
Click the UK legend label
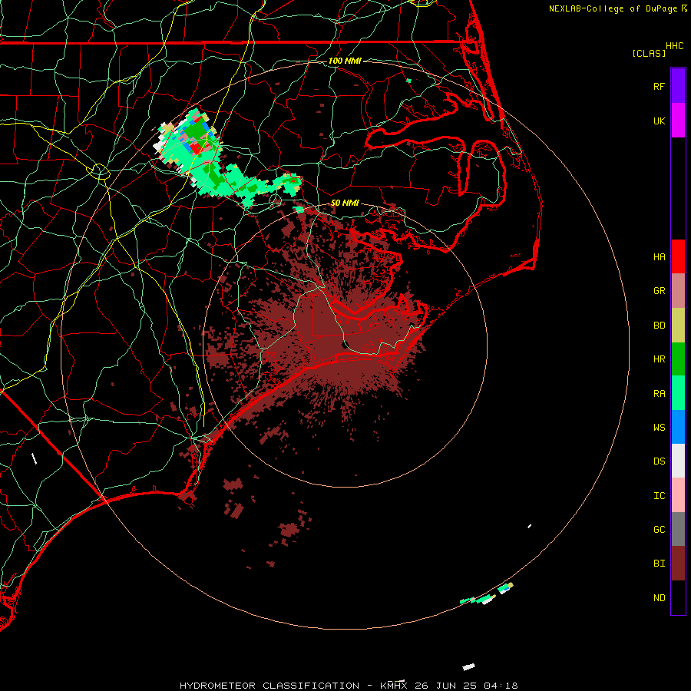[x=659, y=121]
